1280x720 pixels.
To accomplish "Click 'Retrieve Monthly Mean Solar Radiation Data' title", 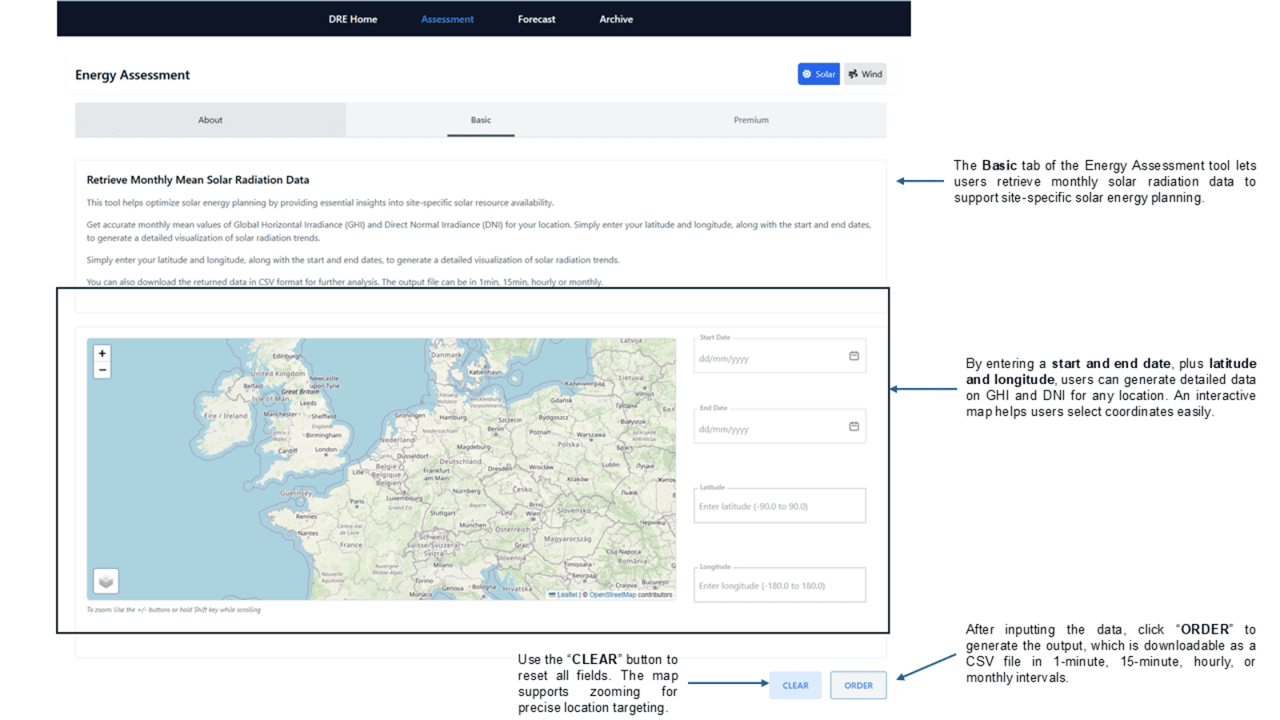I will click(198, 180).
